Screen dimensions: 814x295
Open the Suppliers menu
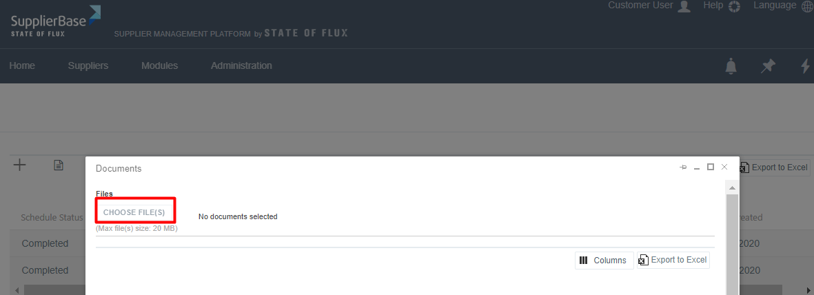pyautogui.click(x=88, y=66)
